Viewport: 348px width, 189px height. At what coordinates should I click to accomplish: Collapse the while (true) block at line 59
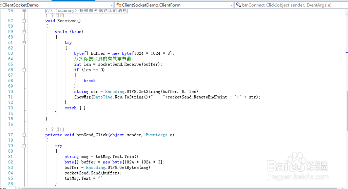[x=24, y=32]
